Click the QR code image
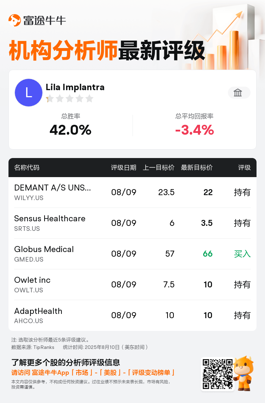The width and height of the screenshot is (265, 403). tap(218, 374)
